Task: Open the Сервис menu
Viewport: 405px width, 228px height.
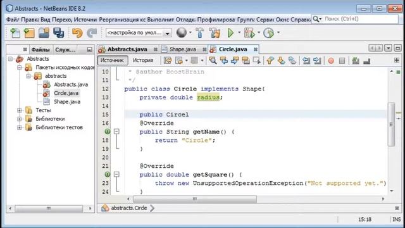Action: pos(265,20)
